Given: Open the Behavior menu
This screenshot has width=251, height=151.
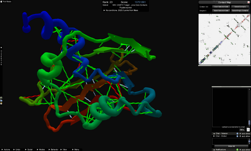Looking at the screenshot, I should click(53, 149).
